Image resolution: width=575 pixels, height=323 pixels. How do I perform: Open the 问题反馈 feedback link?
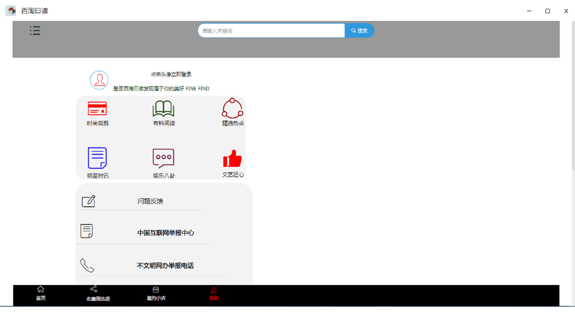[150, 201]
